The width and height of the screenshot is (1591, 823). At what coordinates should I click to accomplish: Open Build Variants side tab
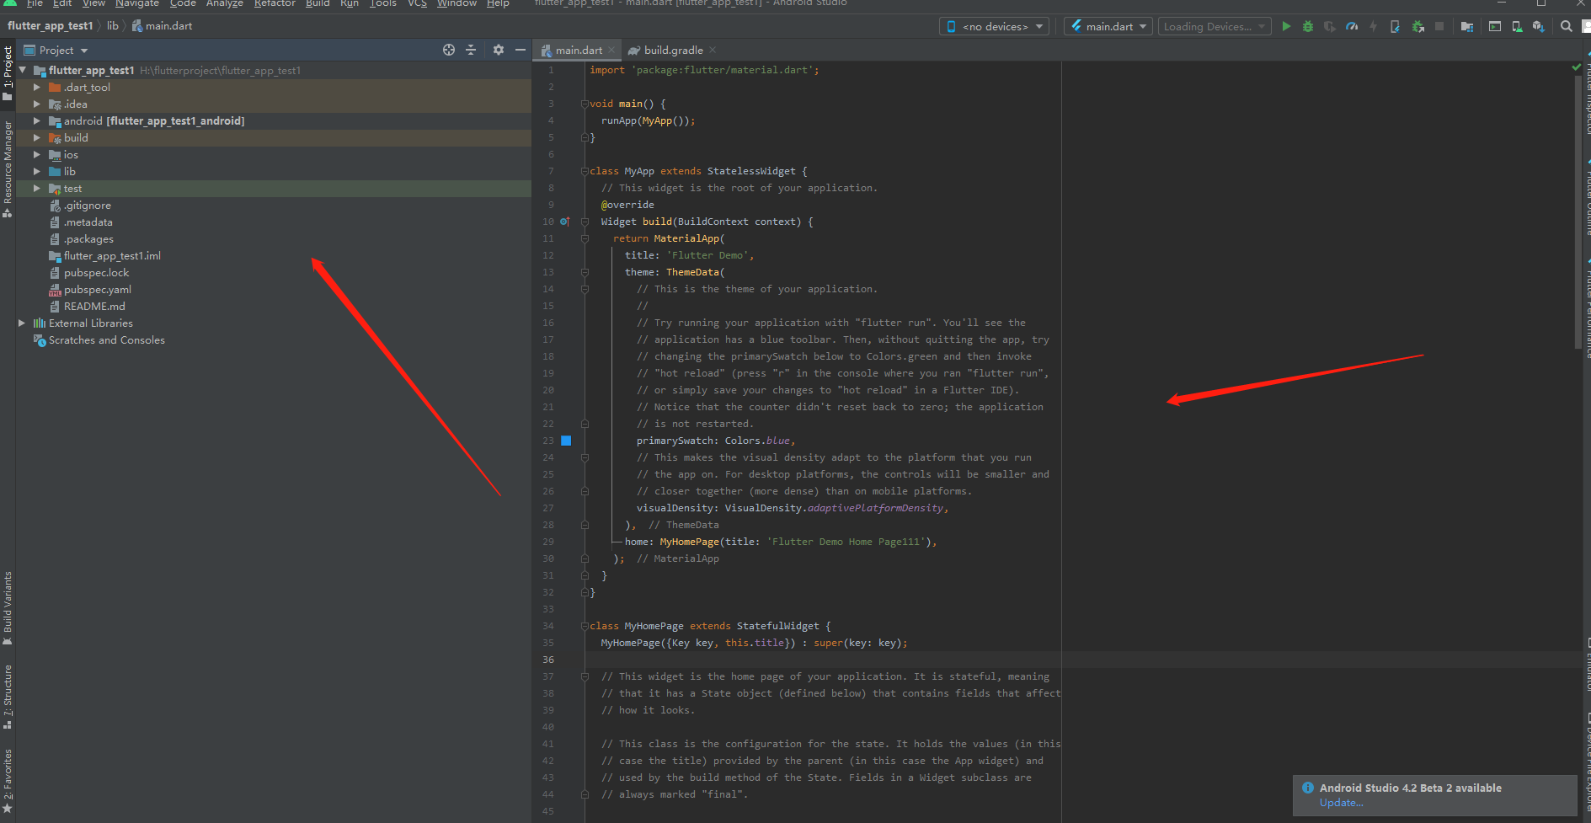coord(8,608)
